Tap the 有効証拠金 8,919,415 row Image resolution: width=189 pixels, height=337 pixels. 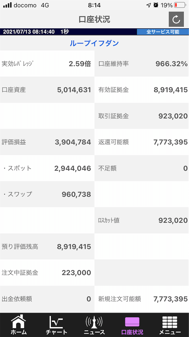point(142,90)
